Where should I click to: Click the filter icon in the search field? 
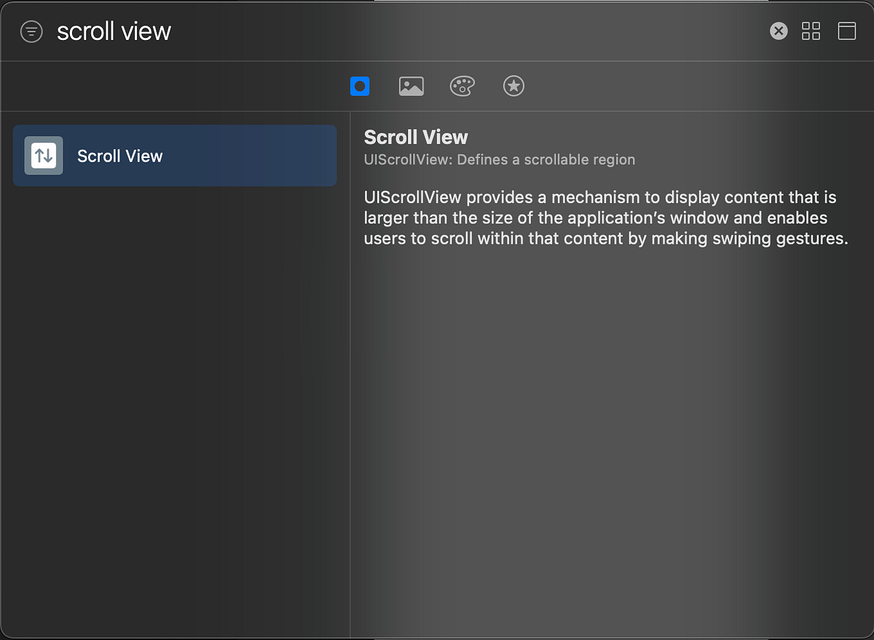tap(31, 31)
